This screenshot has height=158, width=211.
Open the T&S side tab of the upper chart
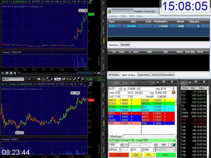(104, 13)
